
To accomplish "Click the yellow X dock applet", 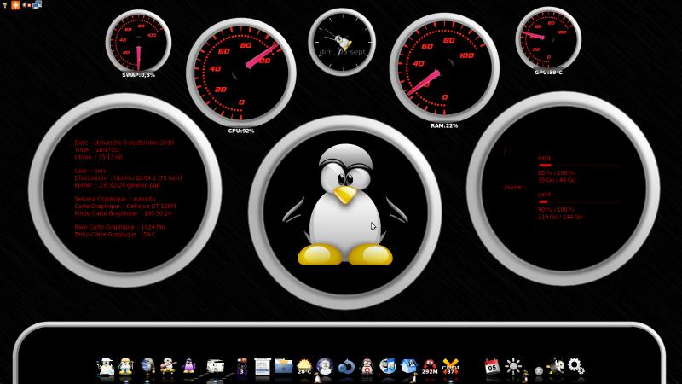I will pyautogui.click(x=451, y=367).
